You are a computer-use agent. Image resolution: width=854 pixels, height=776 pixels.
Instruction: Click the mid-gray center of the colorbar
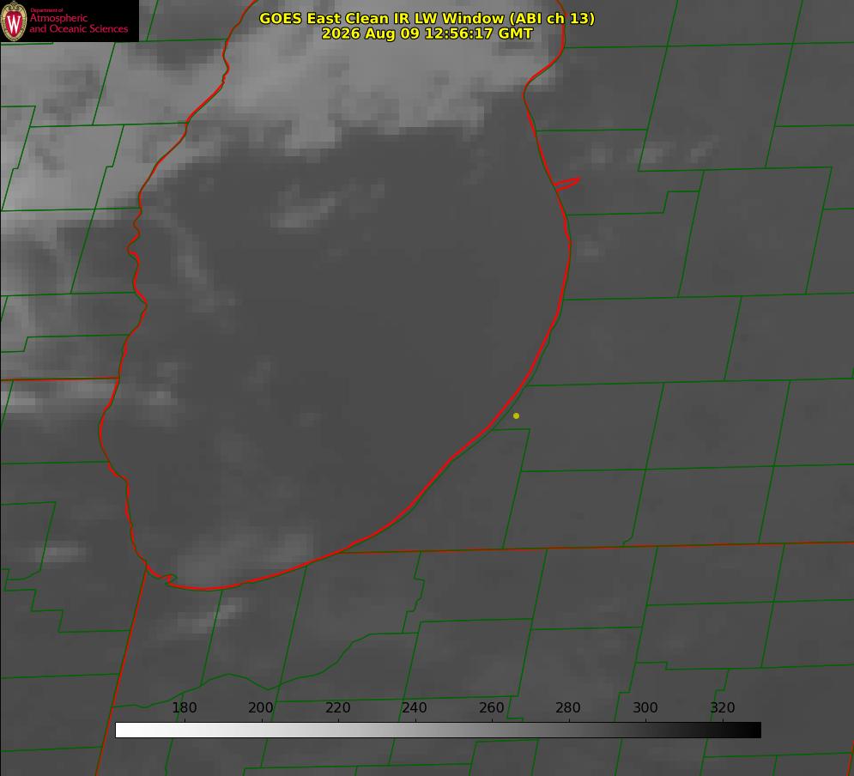coord(438,731)
